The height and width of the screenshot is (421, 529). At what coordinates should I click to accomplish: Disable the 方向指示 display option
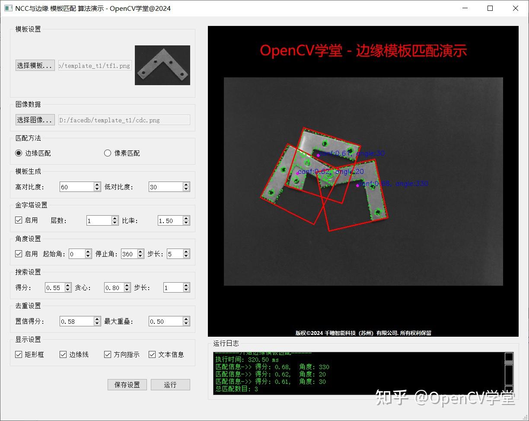click(x=107, y=354)
